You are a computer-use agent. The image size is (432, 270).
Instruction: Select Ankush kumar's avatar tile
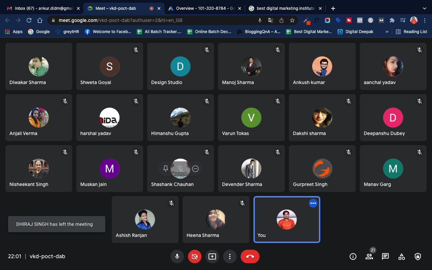pos(322,66)
